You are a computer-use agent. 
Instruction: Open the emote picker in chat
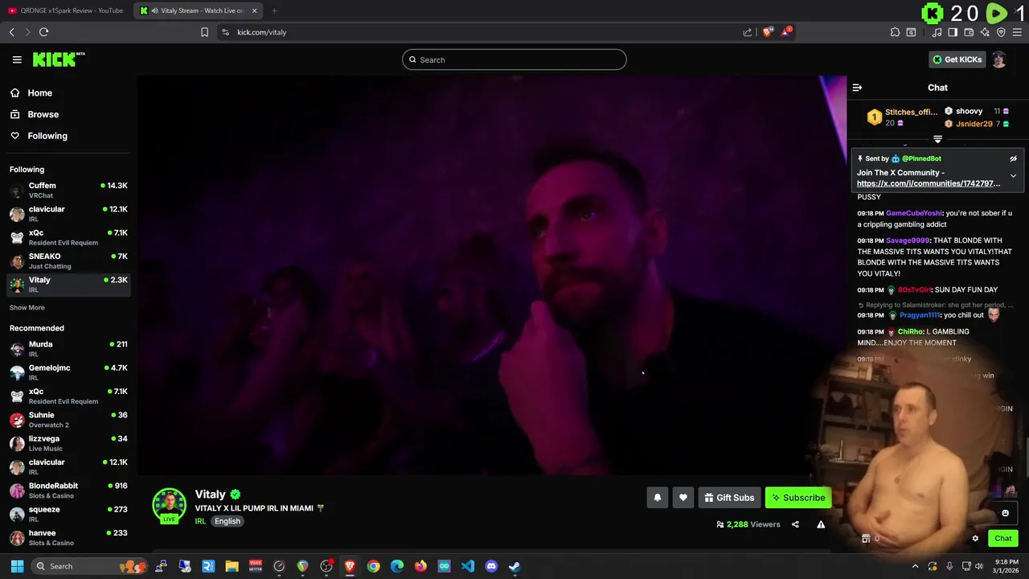[x=1005, y=513]
